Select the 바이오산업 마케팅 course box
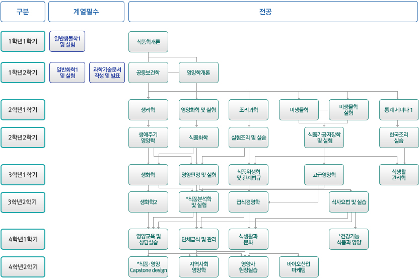 (299, 267)
